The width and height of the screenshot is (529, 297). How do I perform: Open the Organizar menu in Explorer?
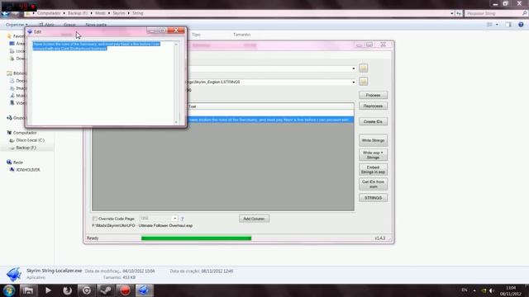pos(17,25)
